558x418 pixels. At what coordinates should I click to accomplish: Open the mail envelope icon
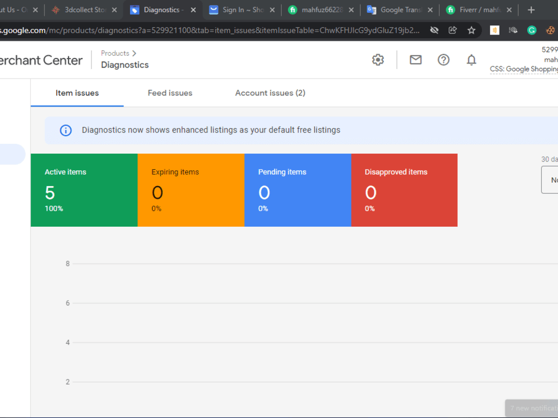tap(415, 60)
